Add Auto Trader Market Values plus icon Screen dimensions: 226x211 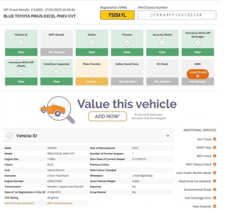point(215,173)
